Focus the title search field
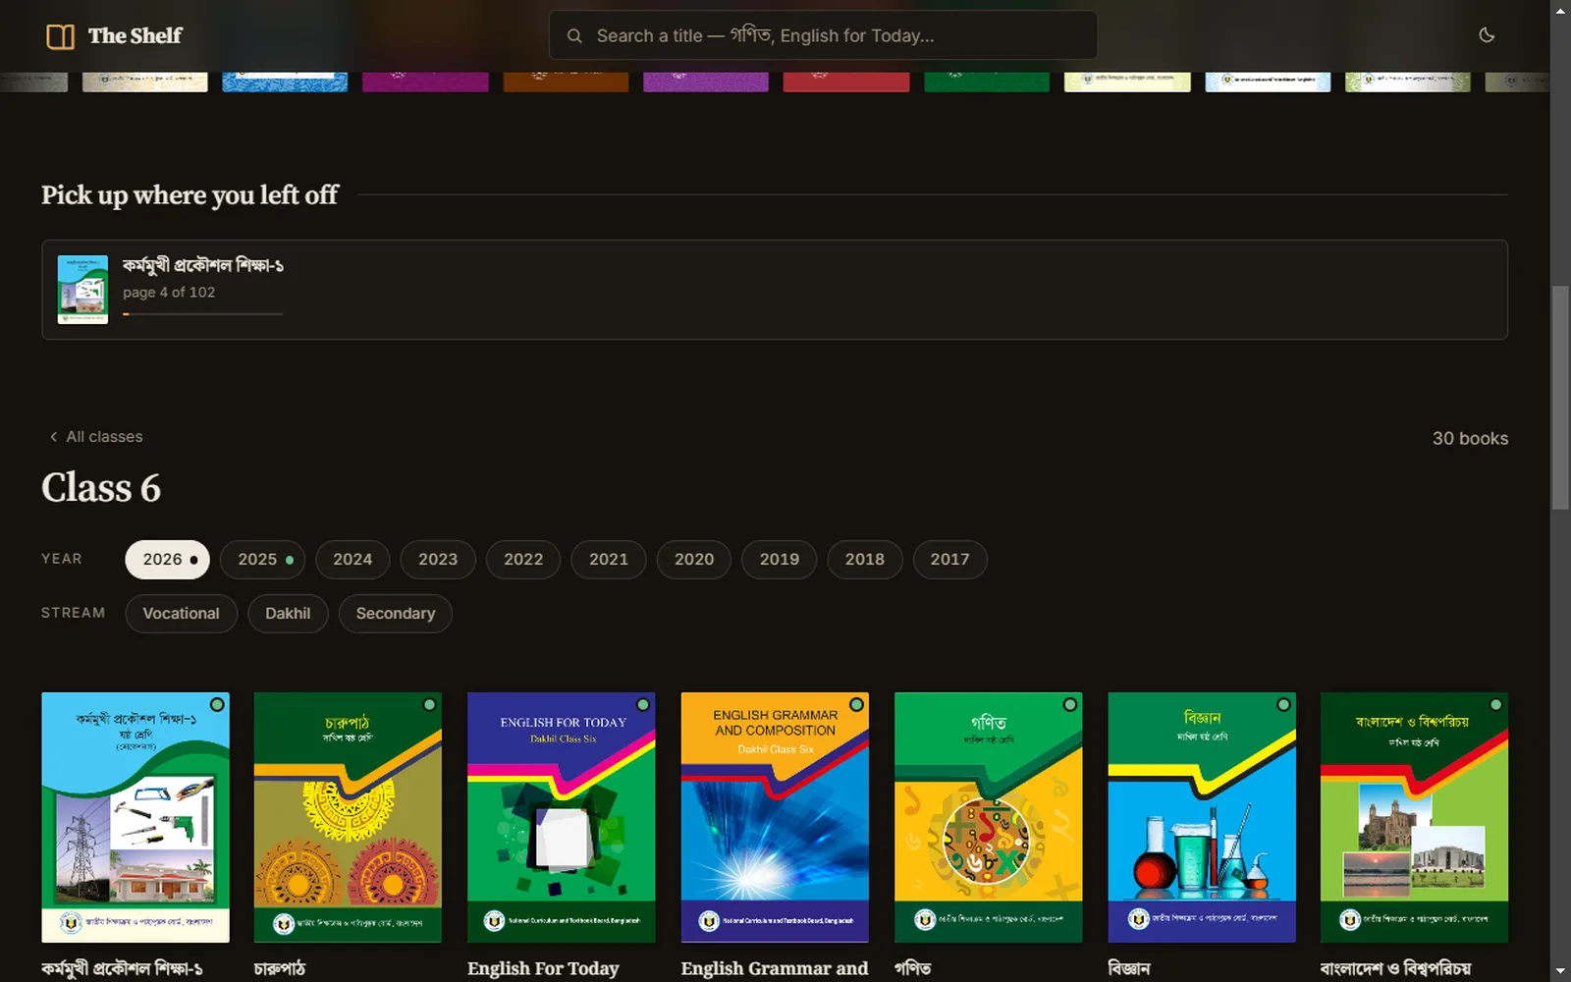 click(x=823, y=35)
